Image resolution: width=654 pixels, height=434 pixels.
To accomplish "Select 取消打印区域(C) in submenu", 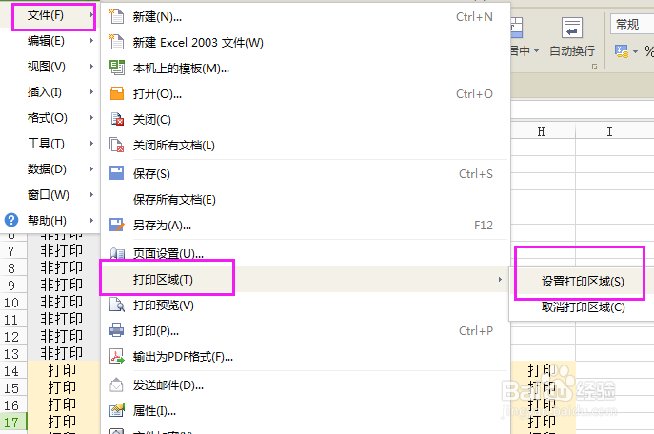I will pyautogui.click(x=583, y=307).
